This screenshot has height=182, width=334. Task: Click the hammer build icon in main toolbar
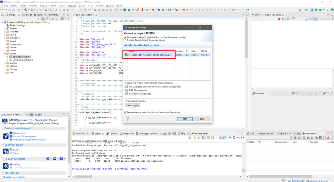pos(25,10)
